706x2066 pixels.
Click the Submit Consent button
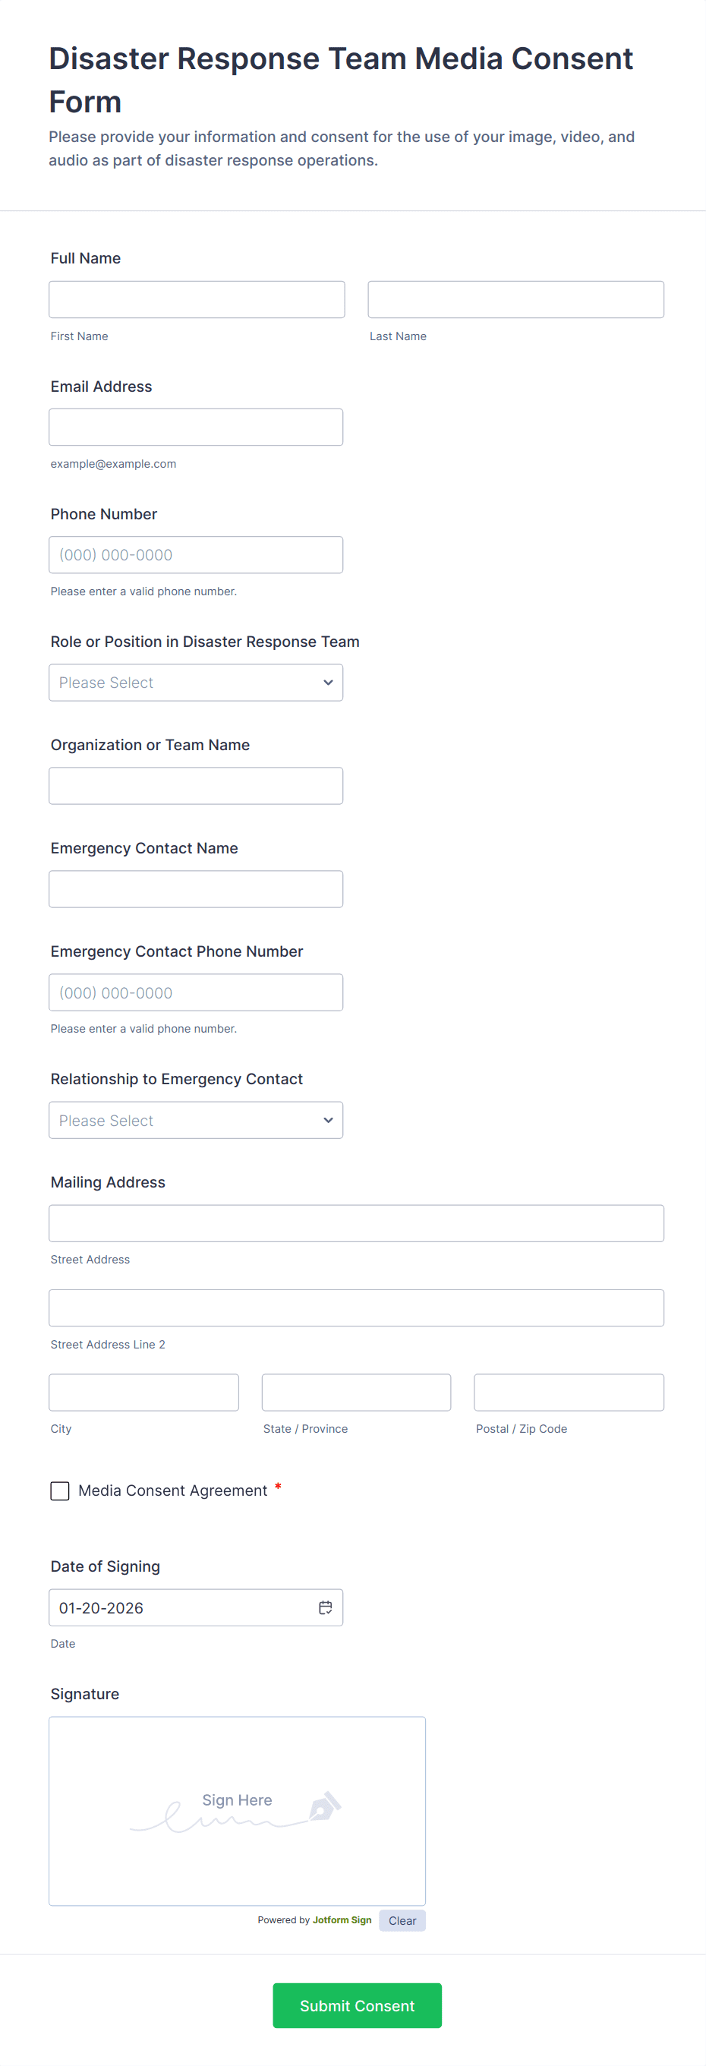pos(357,2005)
